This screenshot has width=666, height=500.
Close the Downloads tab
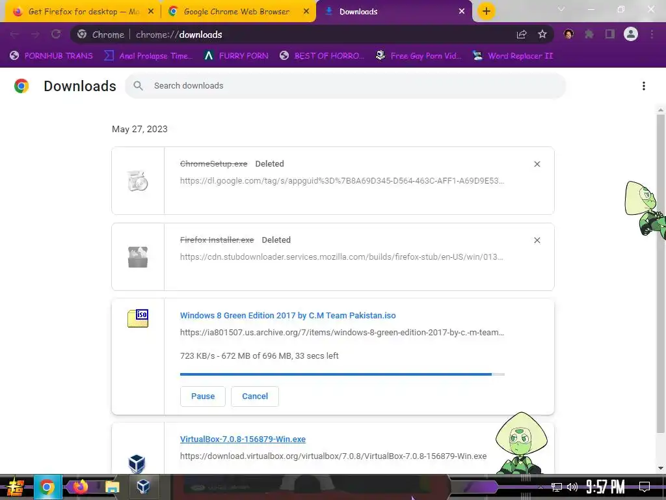[x=462, y=12]
